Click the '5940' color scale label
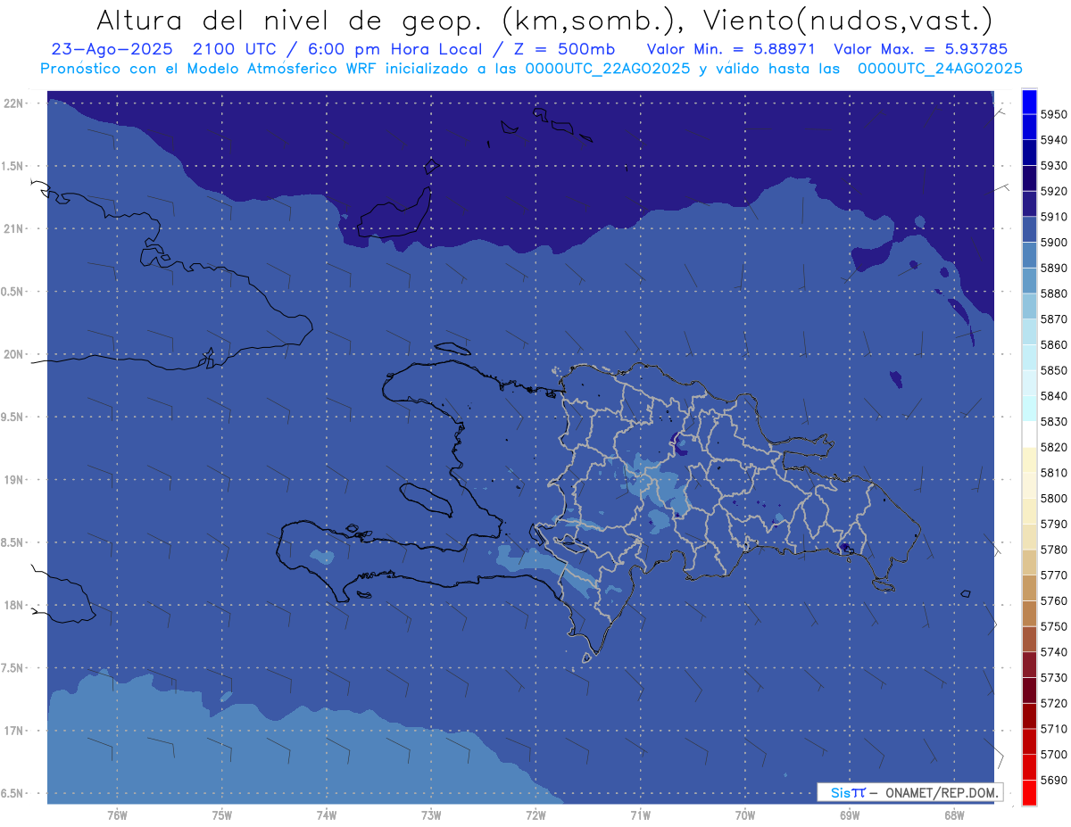Image resolution: width=1071 pixels, height=827 pixels. coord(1053,140)
